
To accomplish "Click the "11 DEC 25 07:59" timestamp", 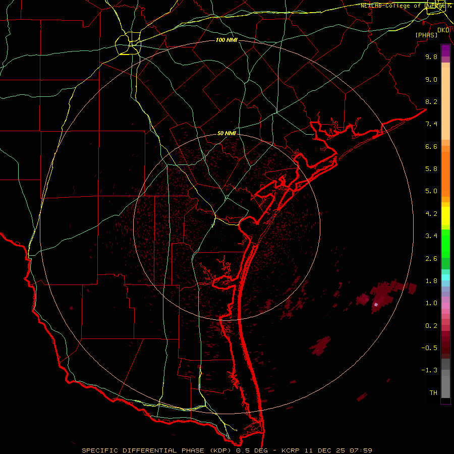I will click(337, 450).
